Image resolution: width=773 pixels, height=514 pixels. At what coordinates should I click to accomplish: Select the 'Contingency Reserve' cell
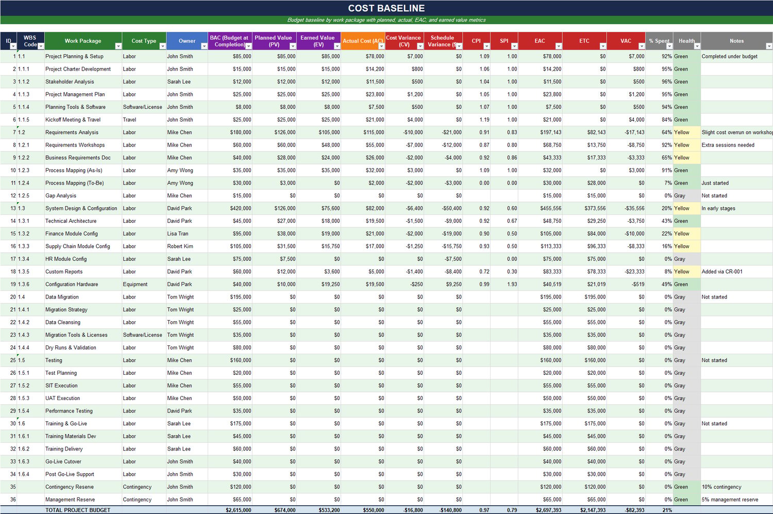click(x=83, y=487)
